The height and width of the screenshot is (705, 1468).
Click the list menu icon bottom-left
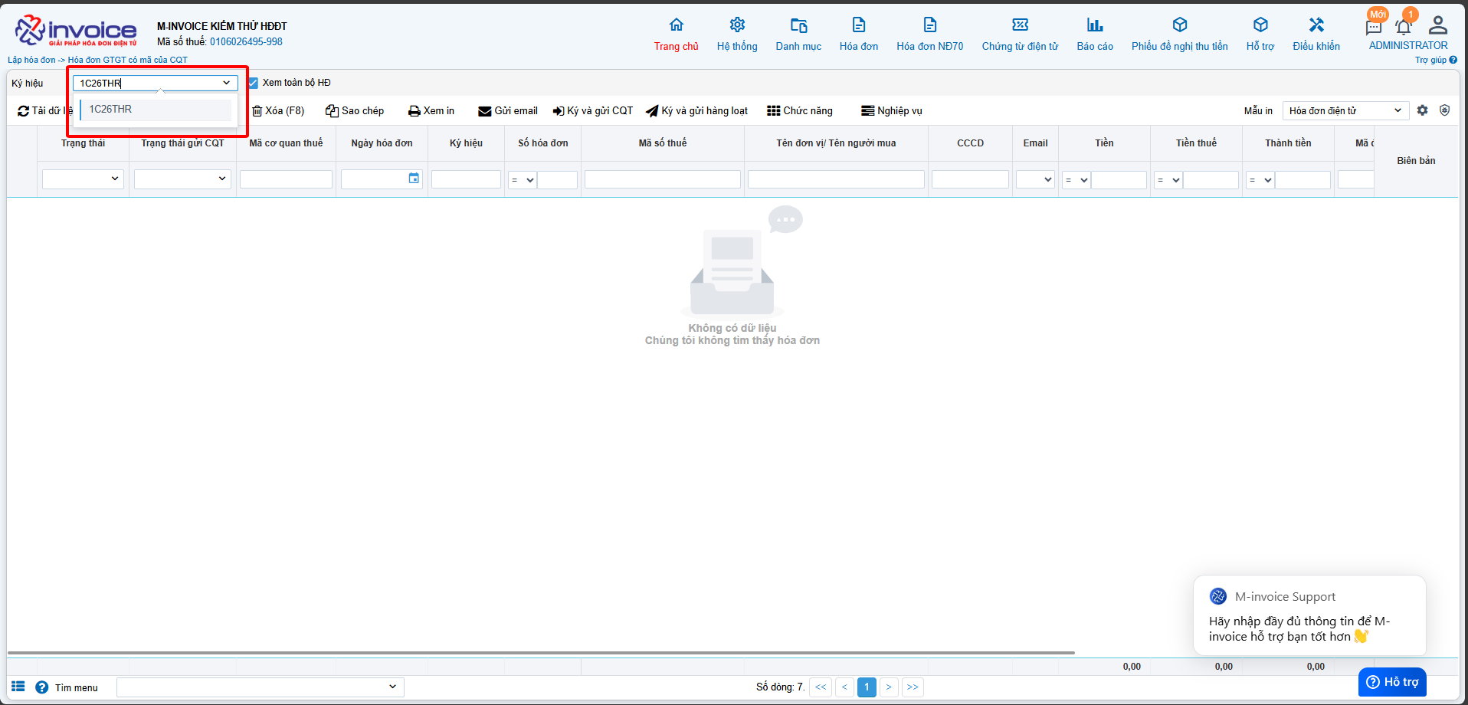[18, 687]
